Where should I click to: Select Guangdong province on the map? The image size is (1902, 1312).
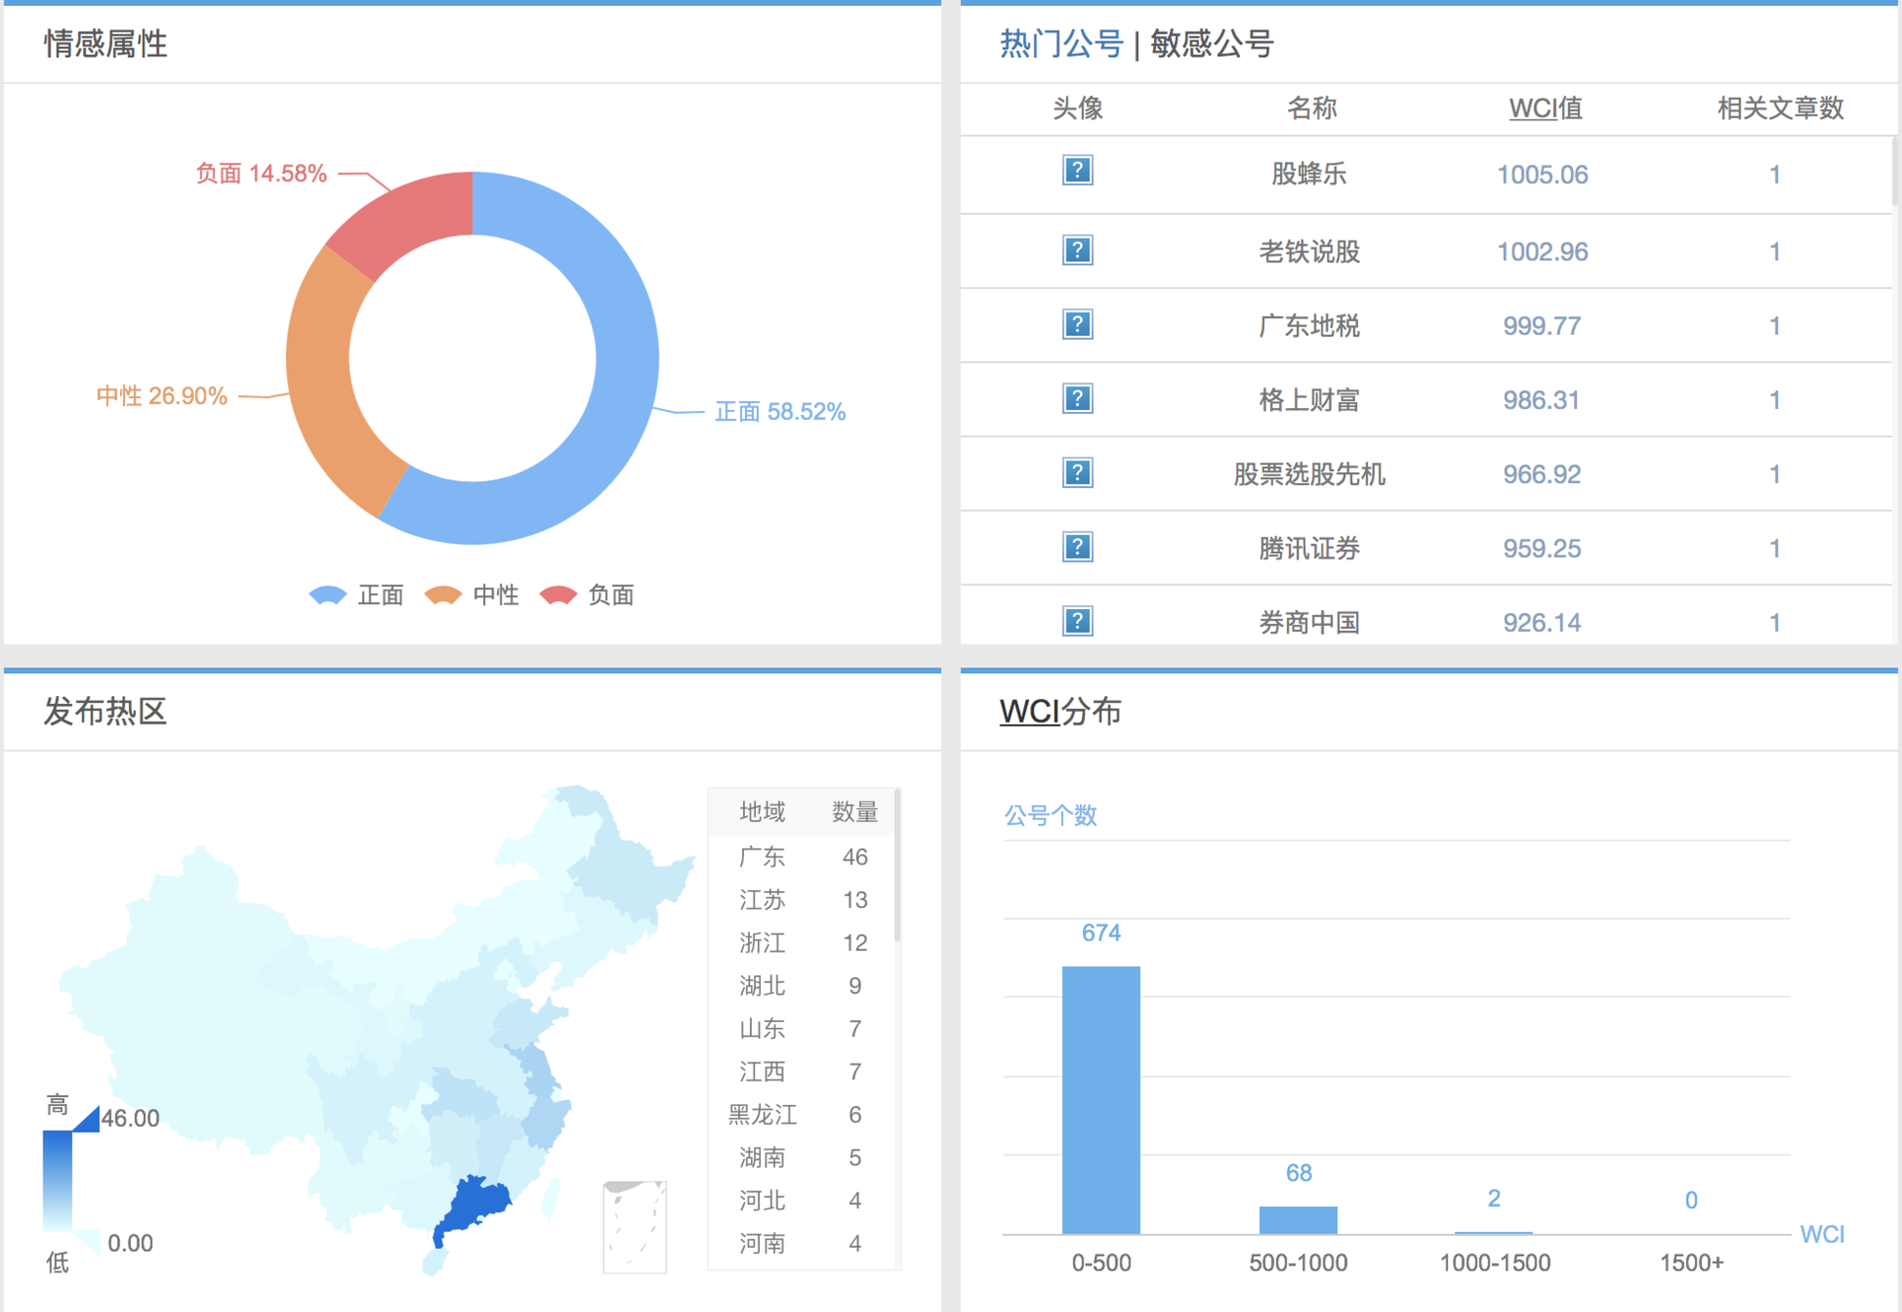477,1201
